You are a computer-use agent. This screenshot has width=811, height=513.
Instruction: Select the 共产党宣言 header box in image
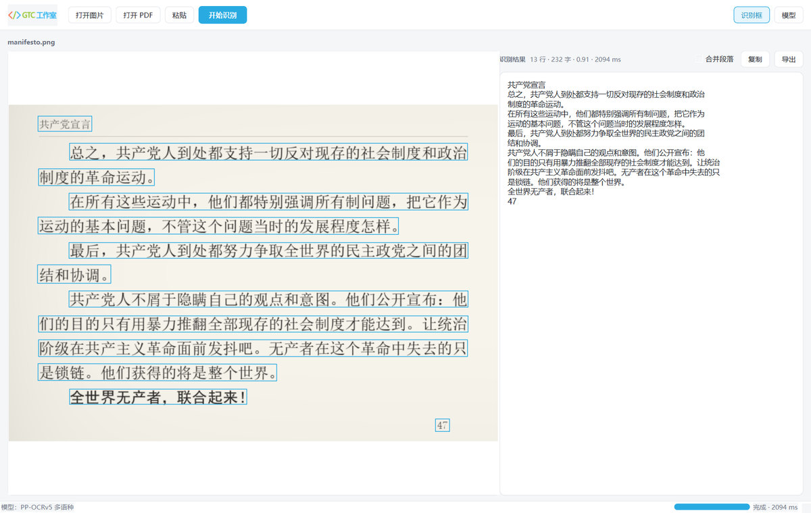tap(65, 124)
